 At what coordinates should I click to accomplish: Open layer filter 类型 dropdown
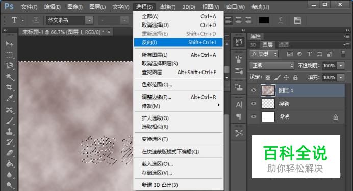click(264, 54)
